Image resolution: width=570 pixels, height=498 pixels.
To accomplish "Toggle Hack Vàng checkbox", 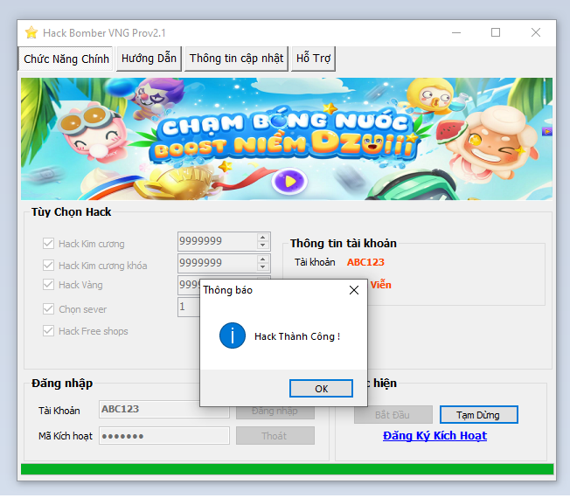I will (x=48, y=285).
